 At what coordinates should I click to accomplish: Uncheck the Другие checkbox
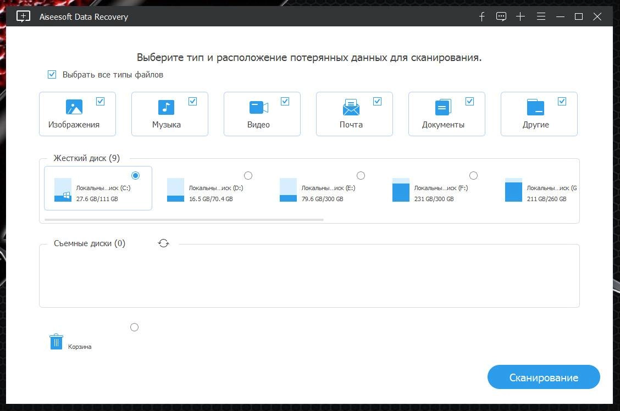(x=562, y=102)
